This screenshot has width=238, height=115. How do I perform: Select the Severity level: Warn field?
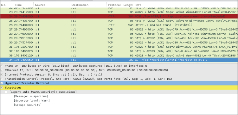click(32, 101)
